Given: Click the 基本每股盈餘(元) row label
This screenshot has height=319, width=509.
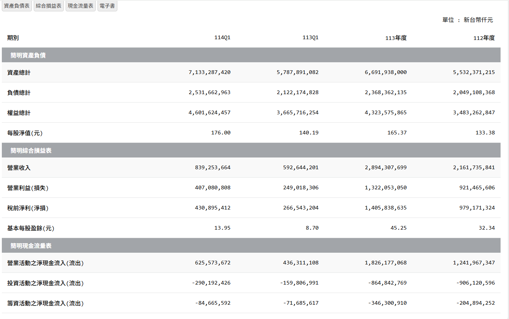Looking at the screenshot, I should [31, 228].
